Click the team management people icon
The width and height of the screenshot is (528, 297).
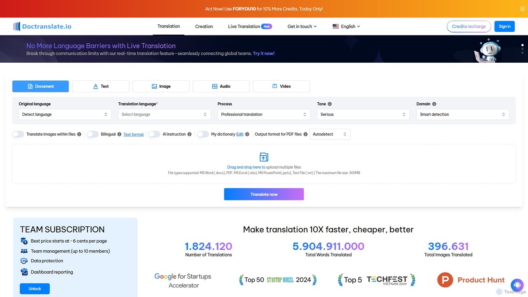pos(24,251)
